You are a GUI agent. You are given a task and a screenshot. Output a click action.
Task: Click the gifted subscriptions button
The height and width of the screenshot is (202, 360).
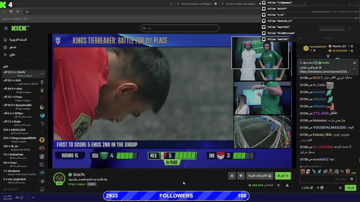click(260, 176)
